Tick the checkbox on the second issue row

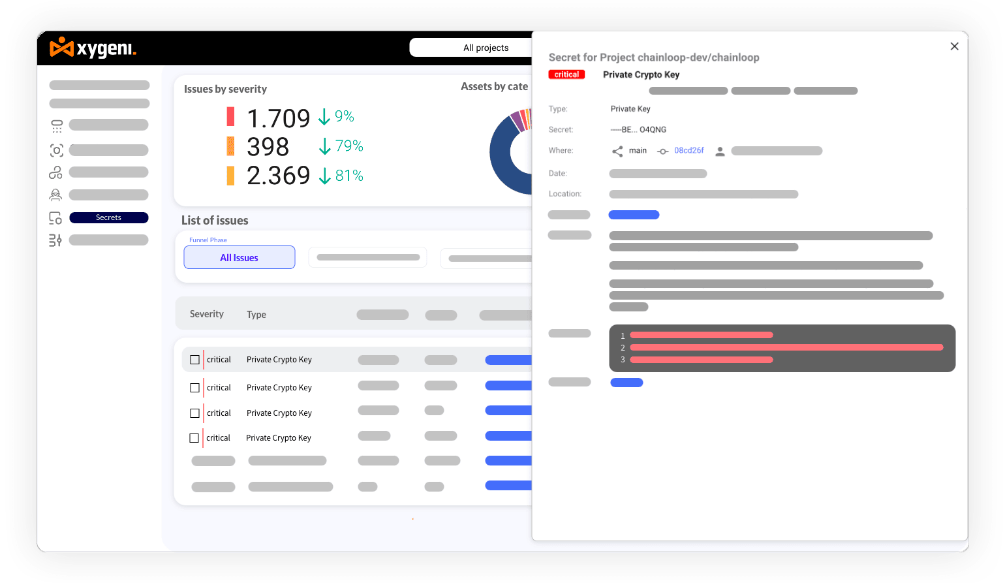[194, 387]
